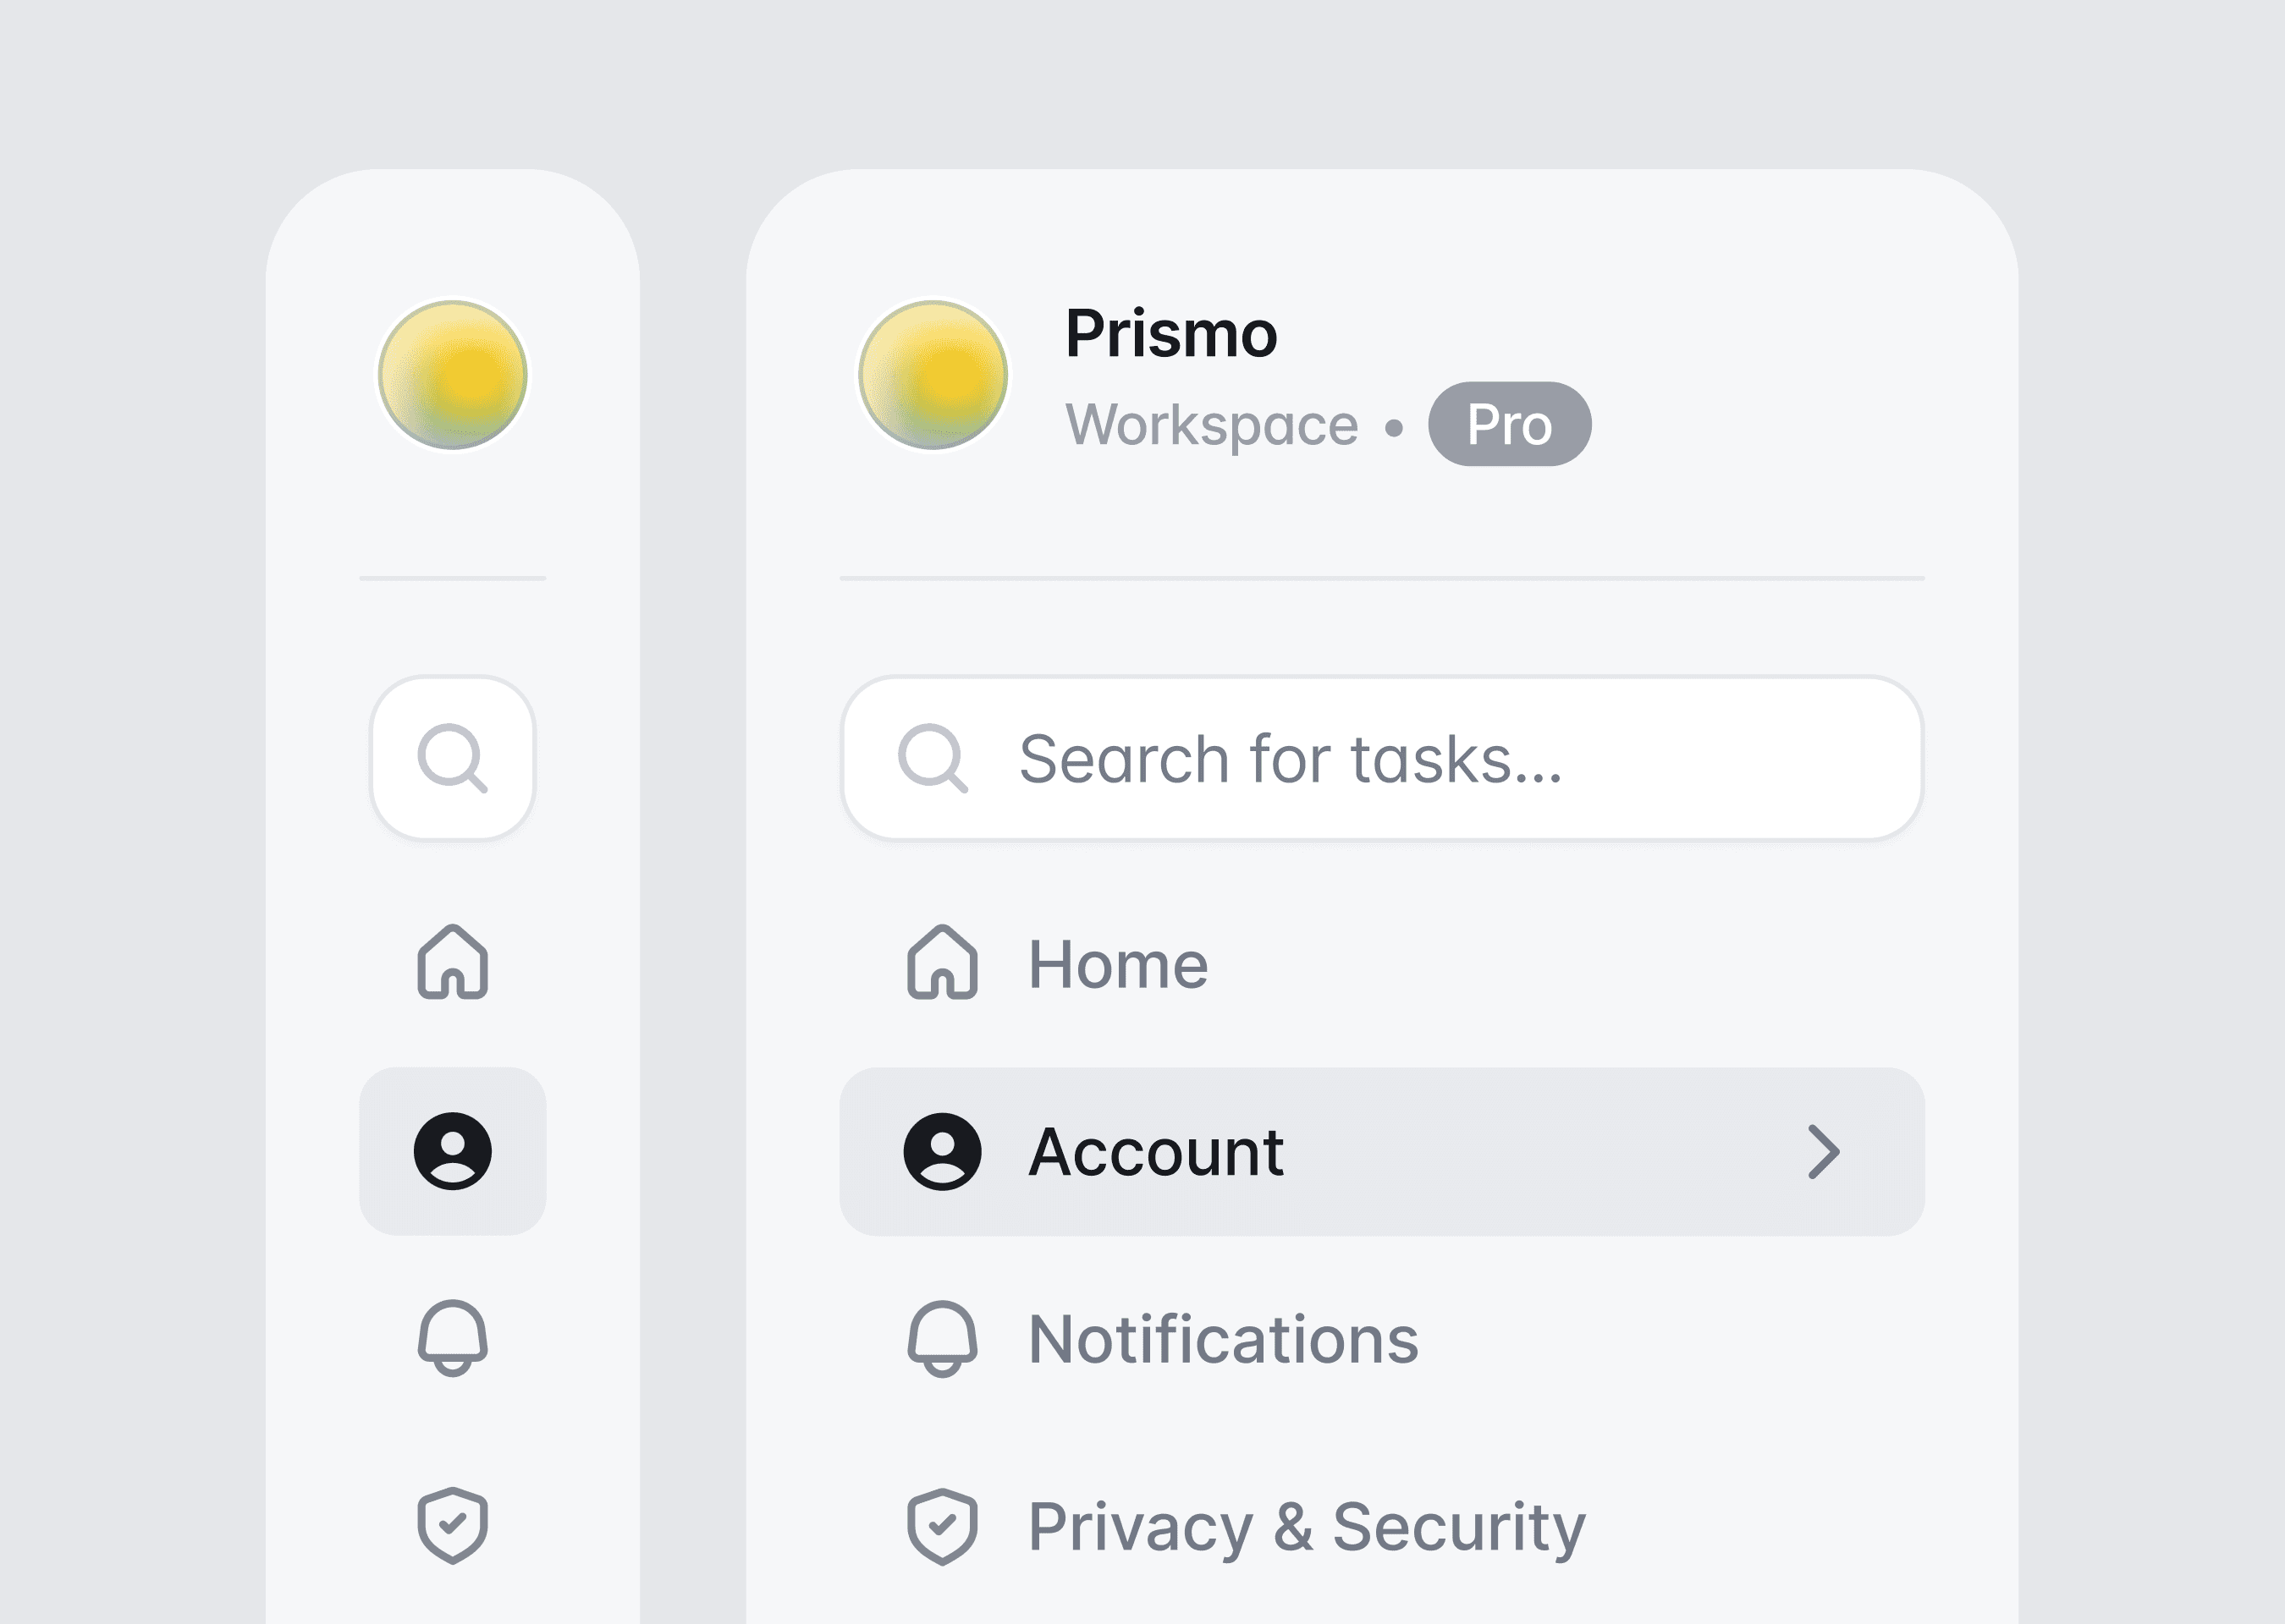The image size is (2285, 1624).
Task: Click the home icon in collapsed sidebar
Action: coord(452,962)
